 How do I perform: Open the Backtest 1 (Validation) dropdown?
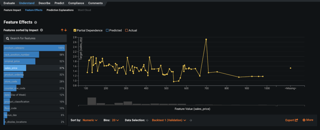(x=169, y=120)
